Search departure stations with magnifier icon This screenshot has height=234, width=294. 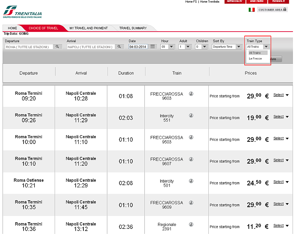(57, 47)
